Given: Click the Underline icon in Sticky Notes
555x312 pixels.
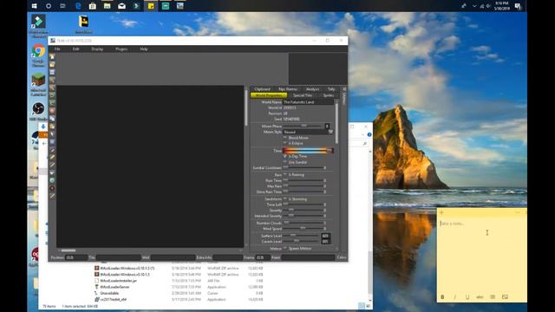Looking at the screenshot, I should click(x=467, y=296).
